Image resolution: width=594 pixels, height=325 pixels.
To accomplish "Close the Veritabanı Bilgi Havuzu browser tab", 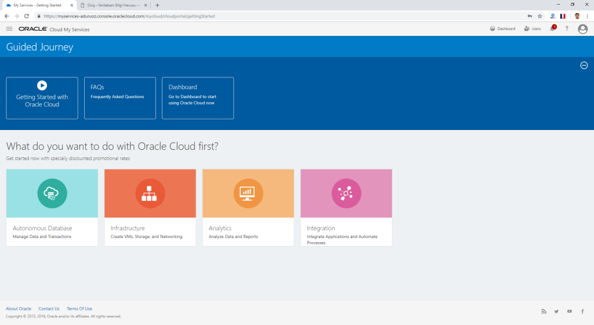I will pyautogui.click(x=146, y=5).
